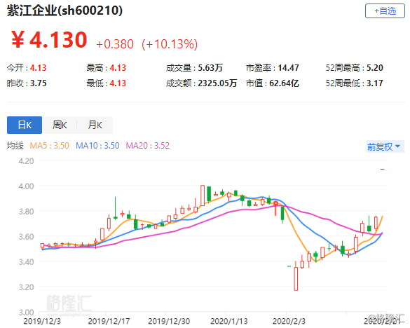Click the current price ¥4.130
This screenshot has height=328, width=410.
click(49, 40)
